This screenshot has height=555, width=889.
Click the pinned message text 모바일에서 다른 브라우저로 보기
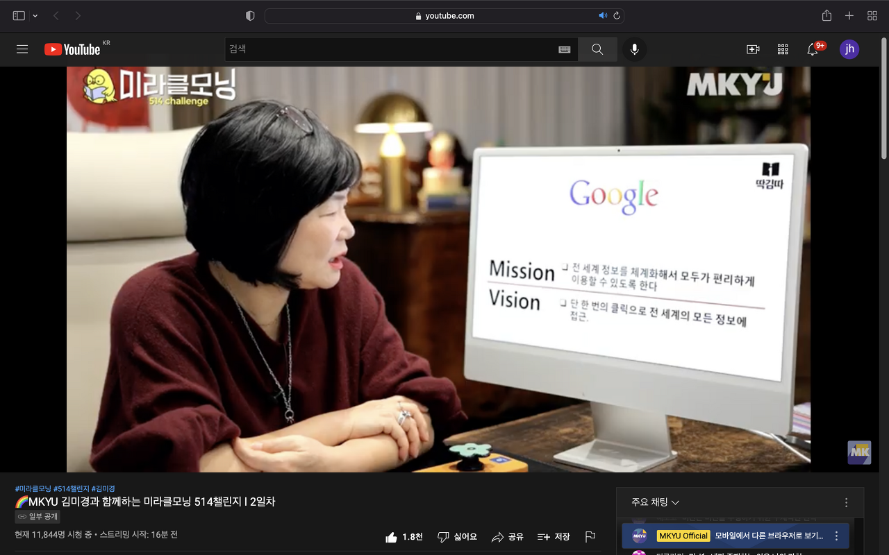pyautogui.click(x=769, y=536)
